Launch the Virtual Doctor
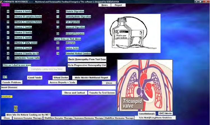Screen dimensions: 210x125 [61, 78]
